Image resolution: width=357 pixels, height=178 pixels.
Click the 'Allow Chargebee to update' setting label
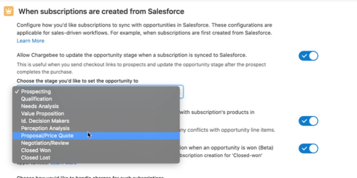[x=132, y=55]
